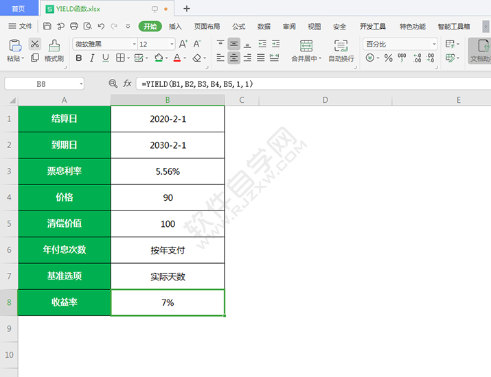Redo the last undone action

(x=114, y=26)
